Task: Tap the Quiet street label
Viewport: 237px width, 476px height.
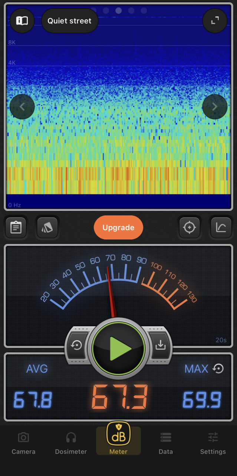Action: [x=69, y=21]
